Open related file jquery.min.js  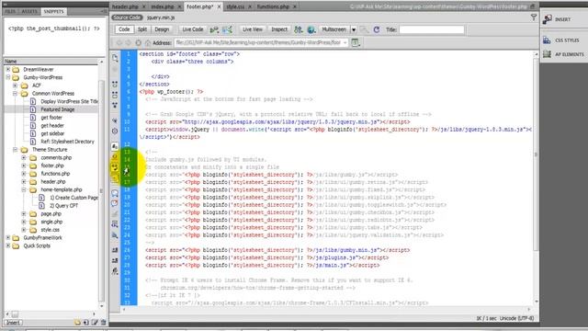pyautogui.click(x=161, y=17)
